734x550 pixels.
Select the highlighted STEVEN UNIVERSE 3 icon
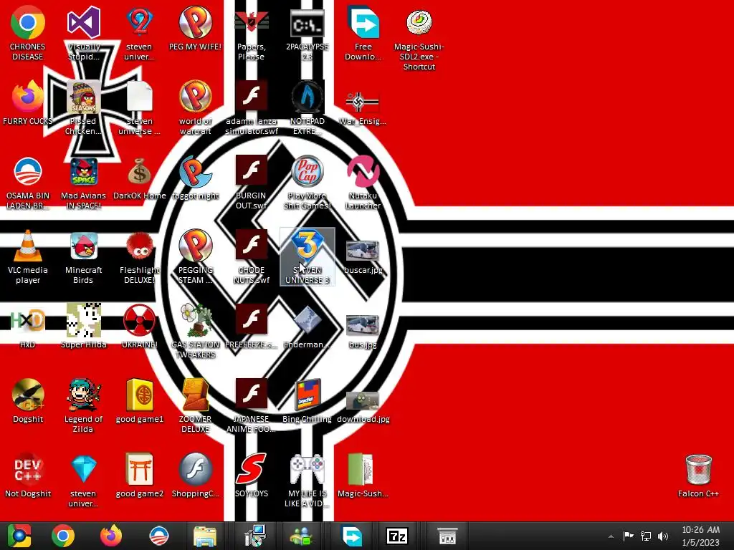tap(307, 257)
